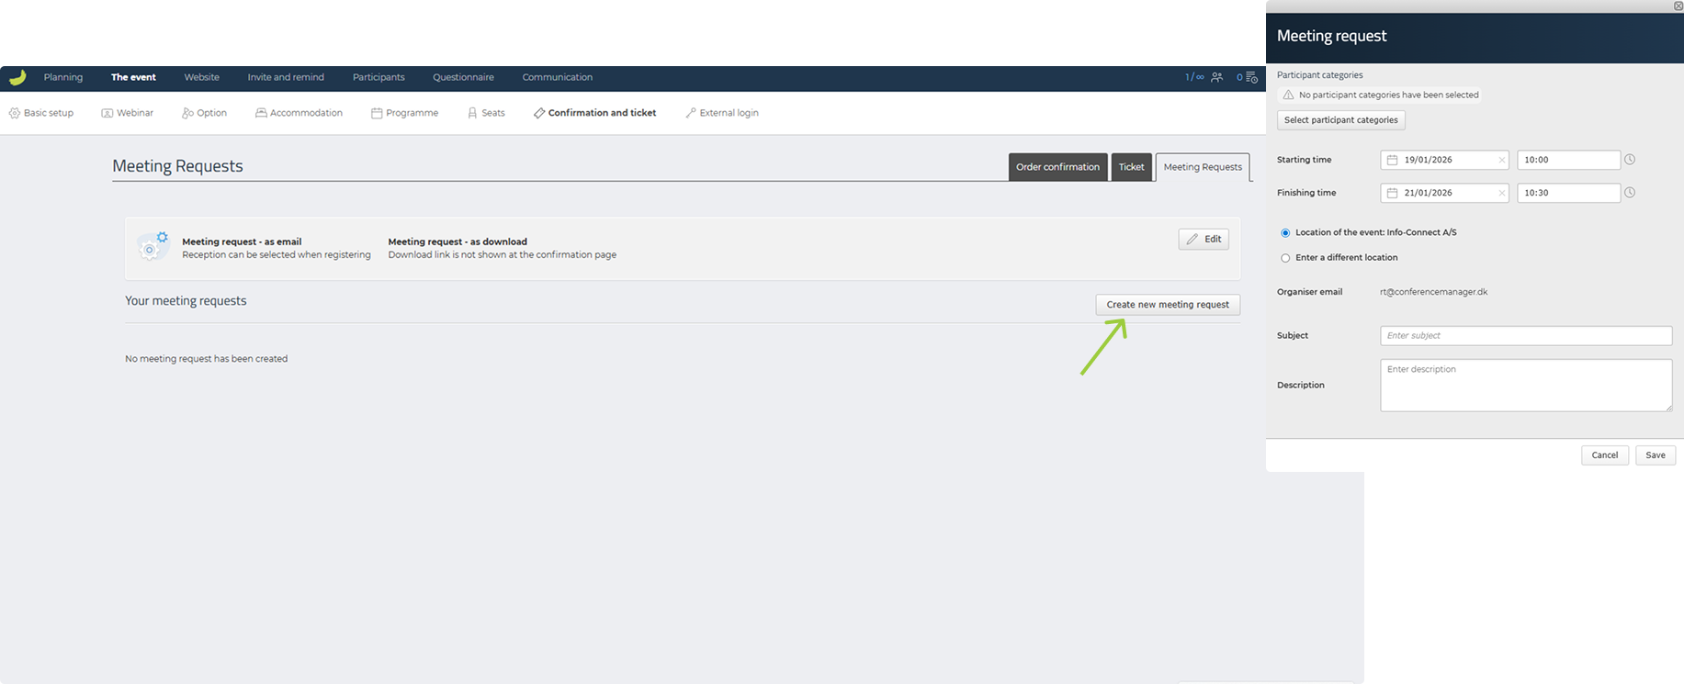This screenshot has height=684, width=1684.
Task: Click the Finishing time clock icon
Action: tap(1630, 193)
